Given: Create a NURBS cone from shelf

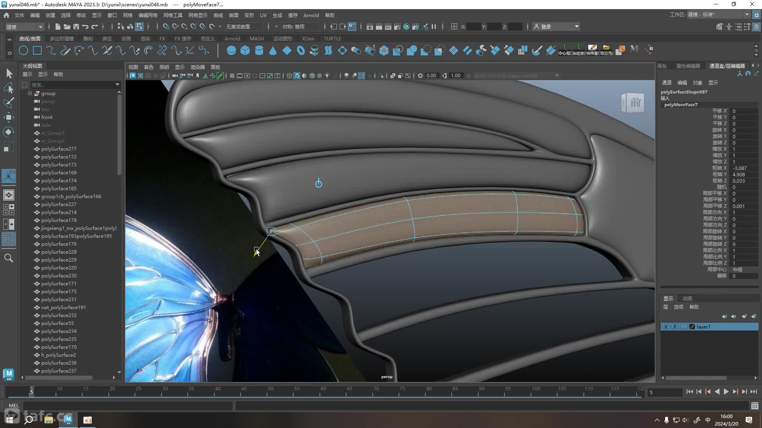Looking at the screenshot, I should click(273, 50).
